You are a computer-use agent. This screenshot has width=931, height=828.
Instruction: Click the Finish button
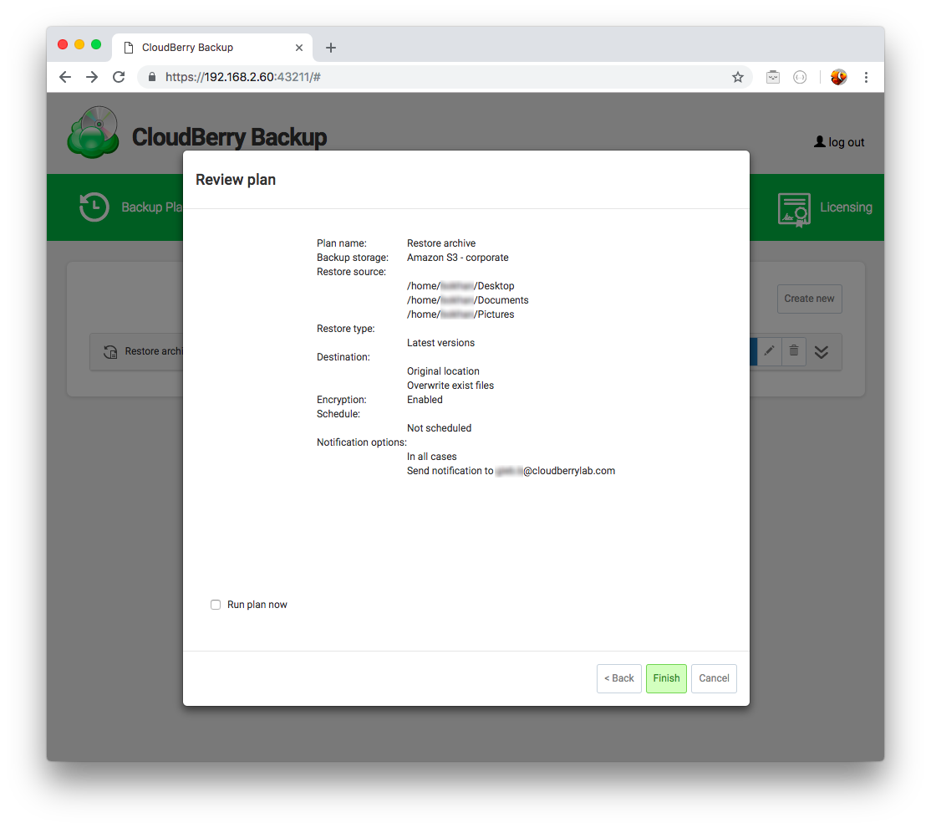[666, 678]
